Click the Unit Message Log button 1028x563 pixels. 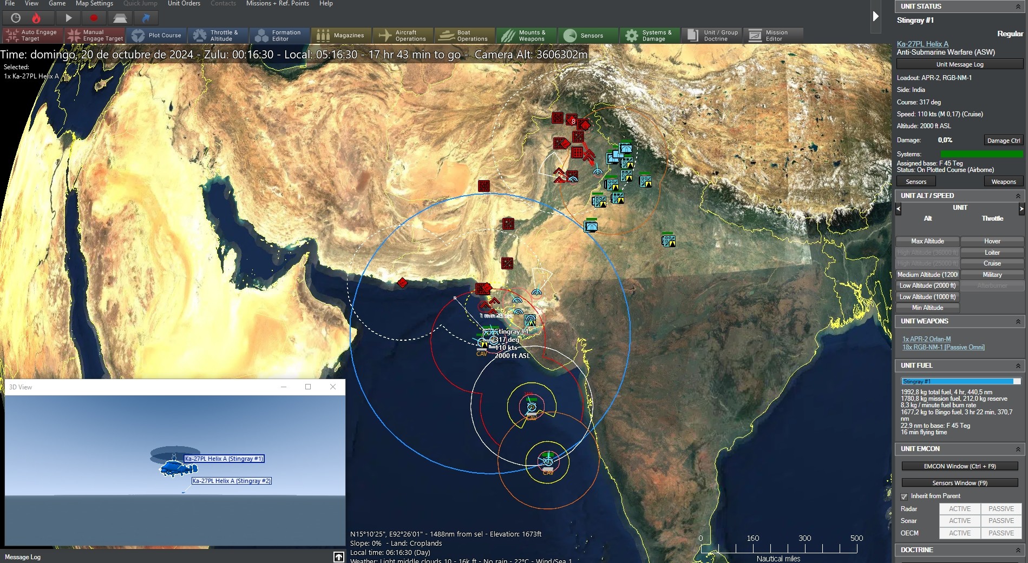(x=959, y=64)
